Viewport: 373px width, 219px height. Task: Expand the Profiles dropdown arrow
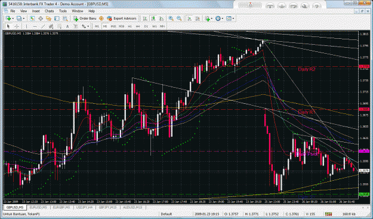(23, 18)
